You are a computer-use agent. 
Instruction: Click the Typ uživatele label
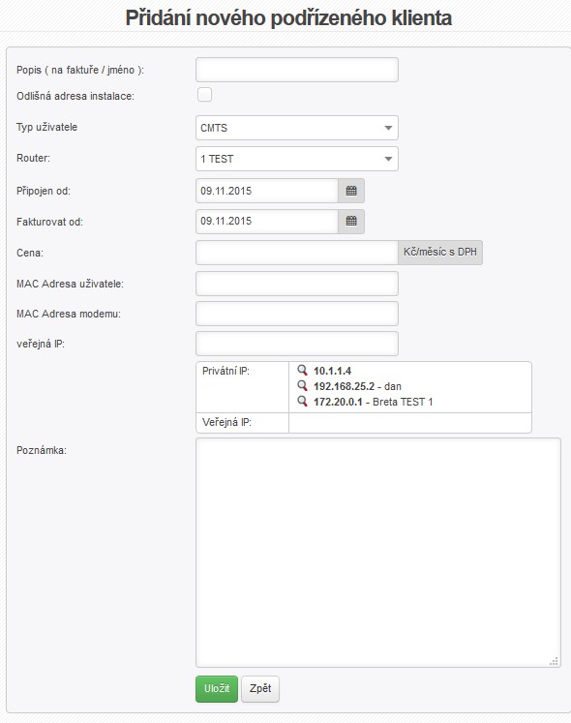[47, 127]
